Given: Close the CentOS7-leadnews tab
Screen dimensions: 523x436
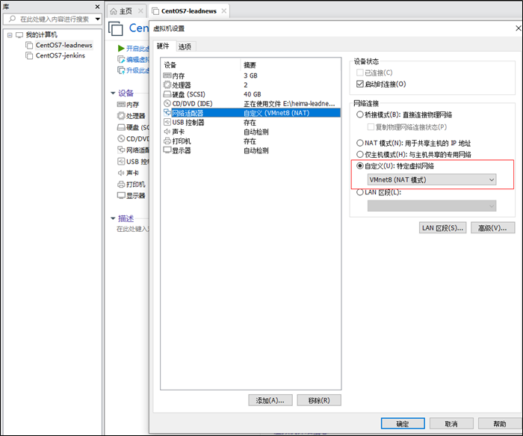Looking at the screenshot, I should tap(224, 11).
